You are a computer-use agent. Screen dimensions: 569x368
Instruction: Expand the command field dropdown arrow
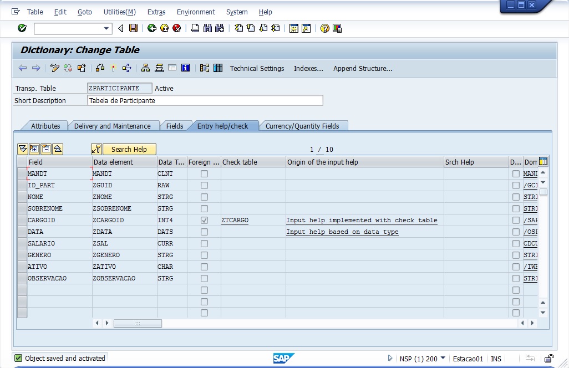(107, 28)
